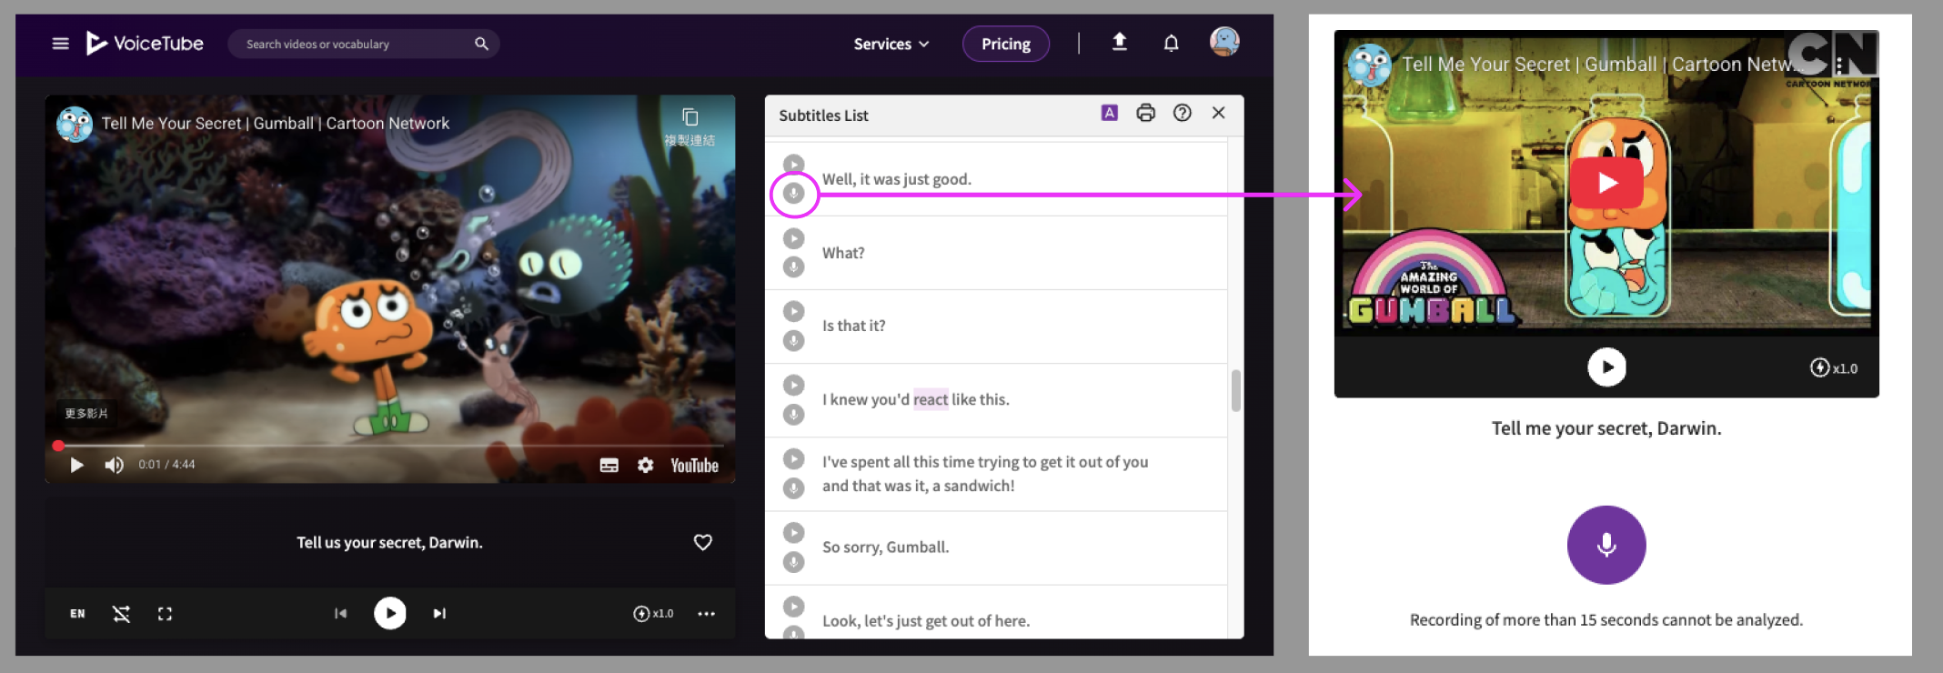1943x673 pixels.
Task: Click the search videos or vocabulary field
Action: point(355,44)
